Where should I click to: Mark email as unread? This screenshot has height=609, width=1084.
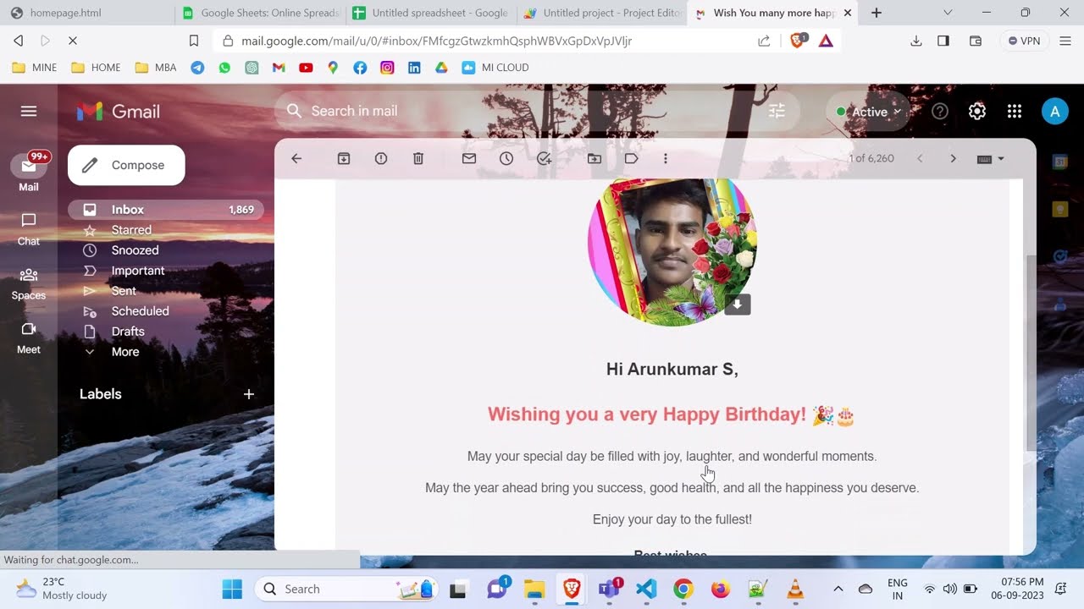click(469, 158)
